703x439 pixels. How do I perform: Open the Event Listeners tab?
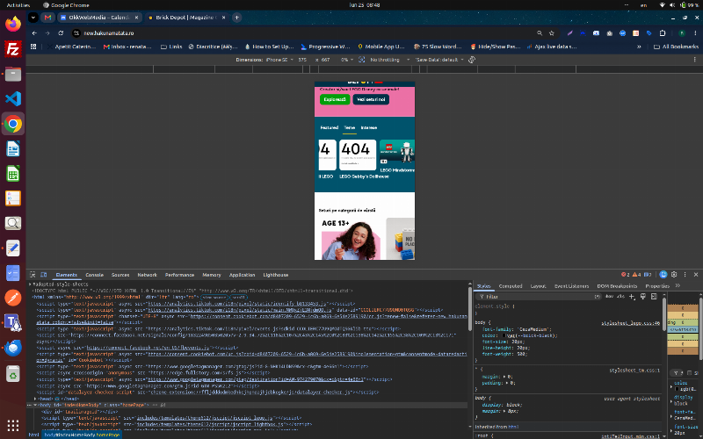571,285
